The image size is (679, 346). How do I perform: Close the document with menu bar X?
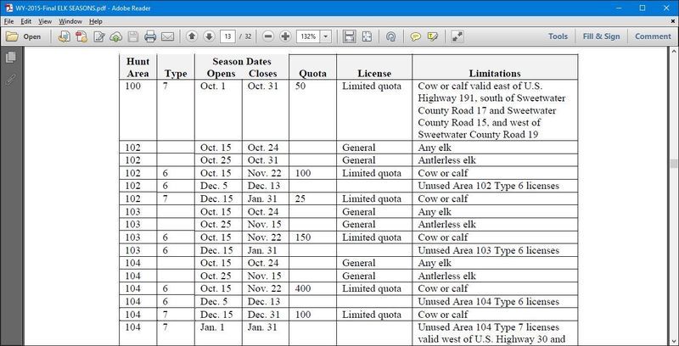pyautogui.click(x=672, y=20)
